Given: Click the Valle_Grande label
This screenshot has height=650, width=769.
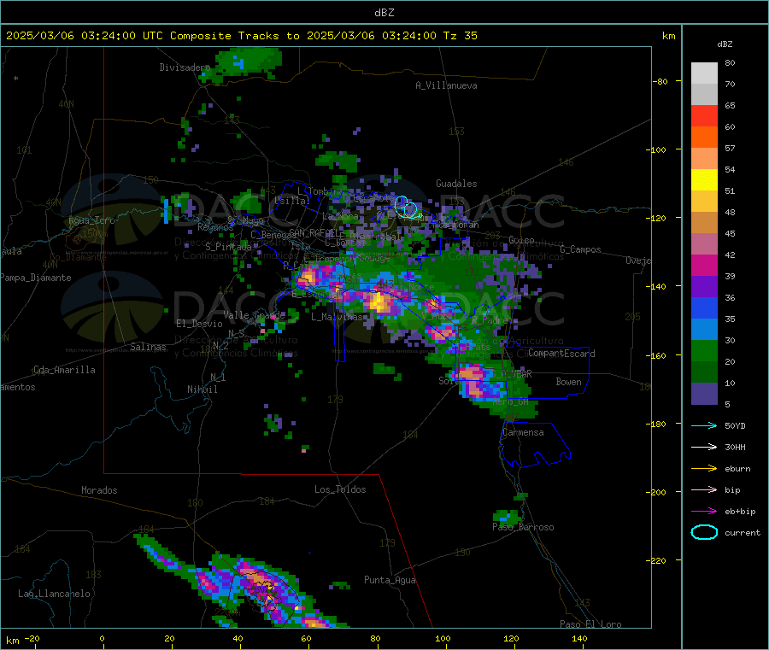Looking at the screenshot, I should (254, 314).
